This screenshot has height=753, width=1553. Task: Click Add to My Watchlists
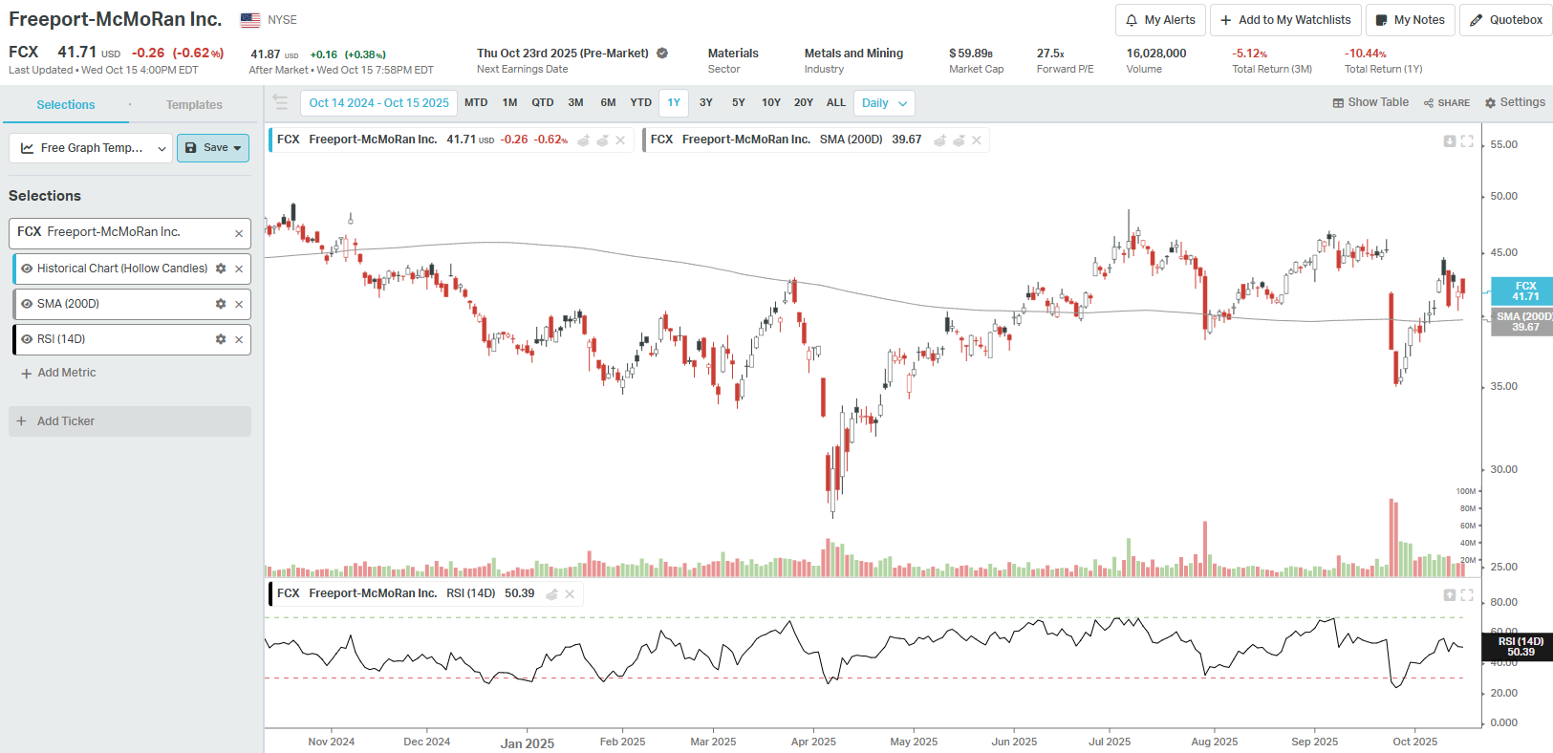click(1285, 20)
